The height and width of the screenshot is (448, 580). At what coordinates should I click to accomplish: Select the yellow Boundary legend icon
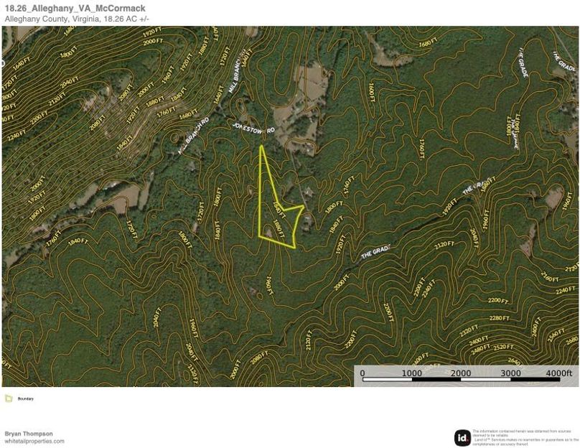[x=9, y=398]
